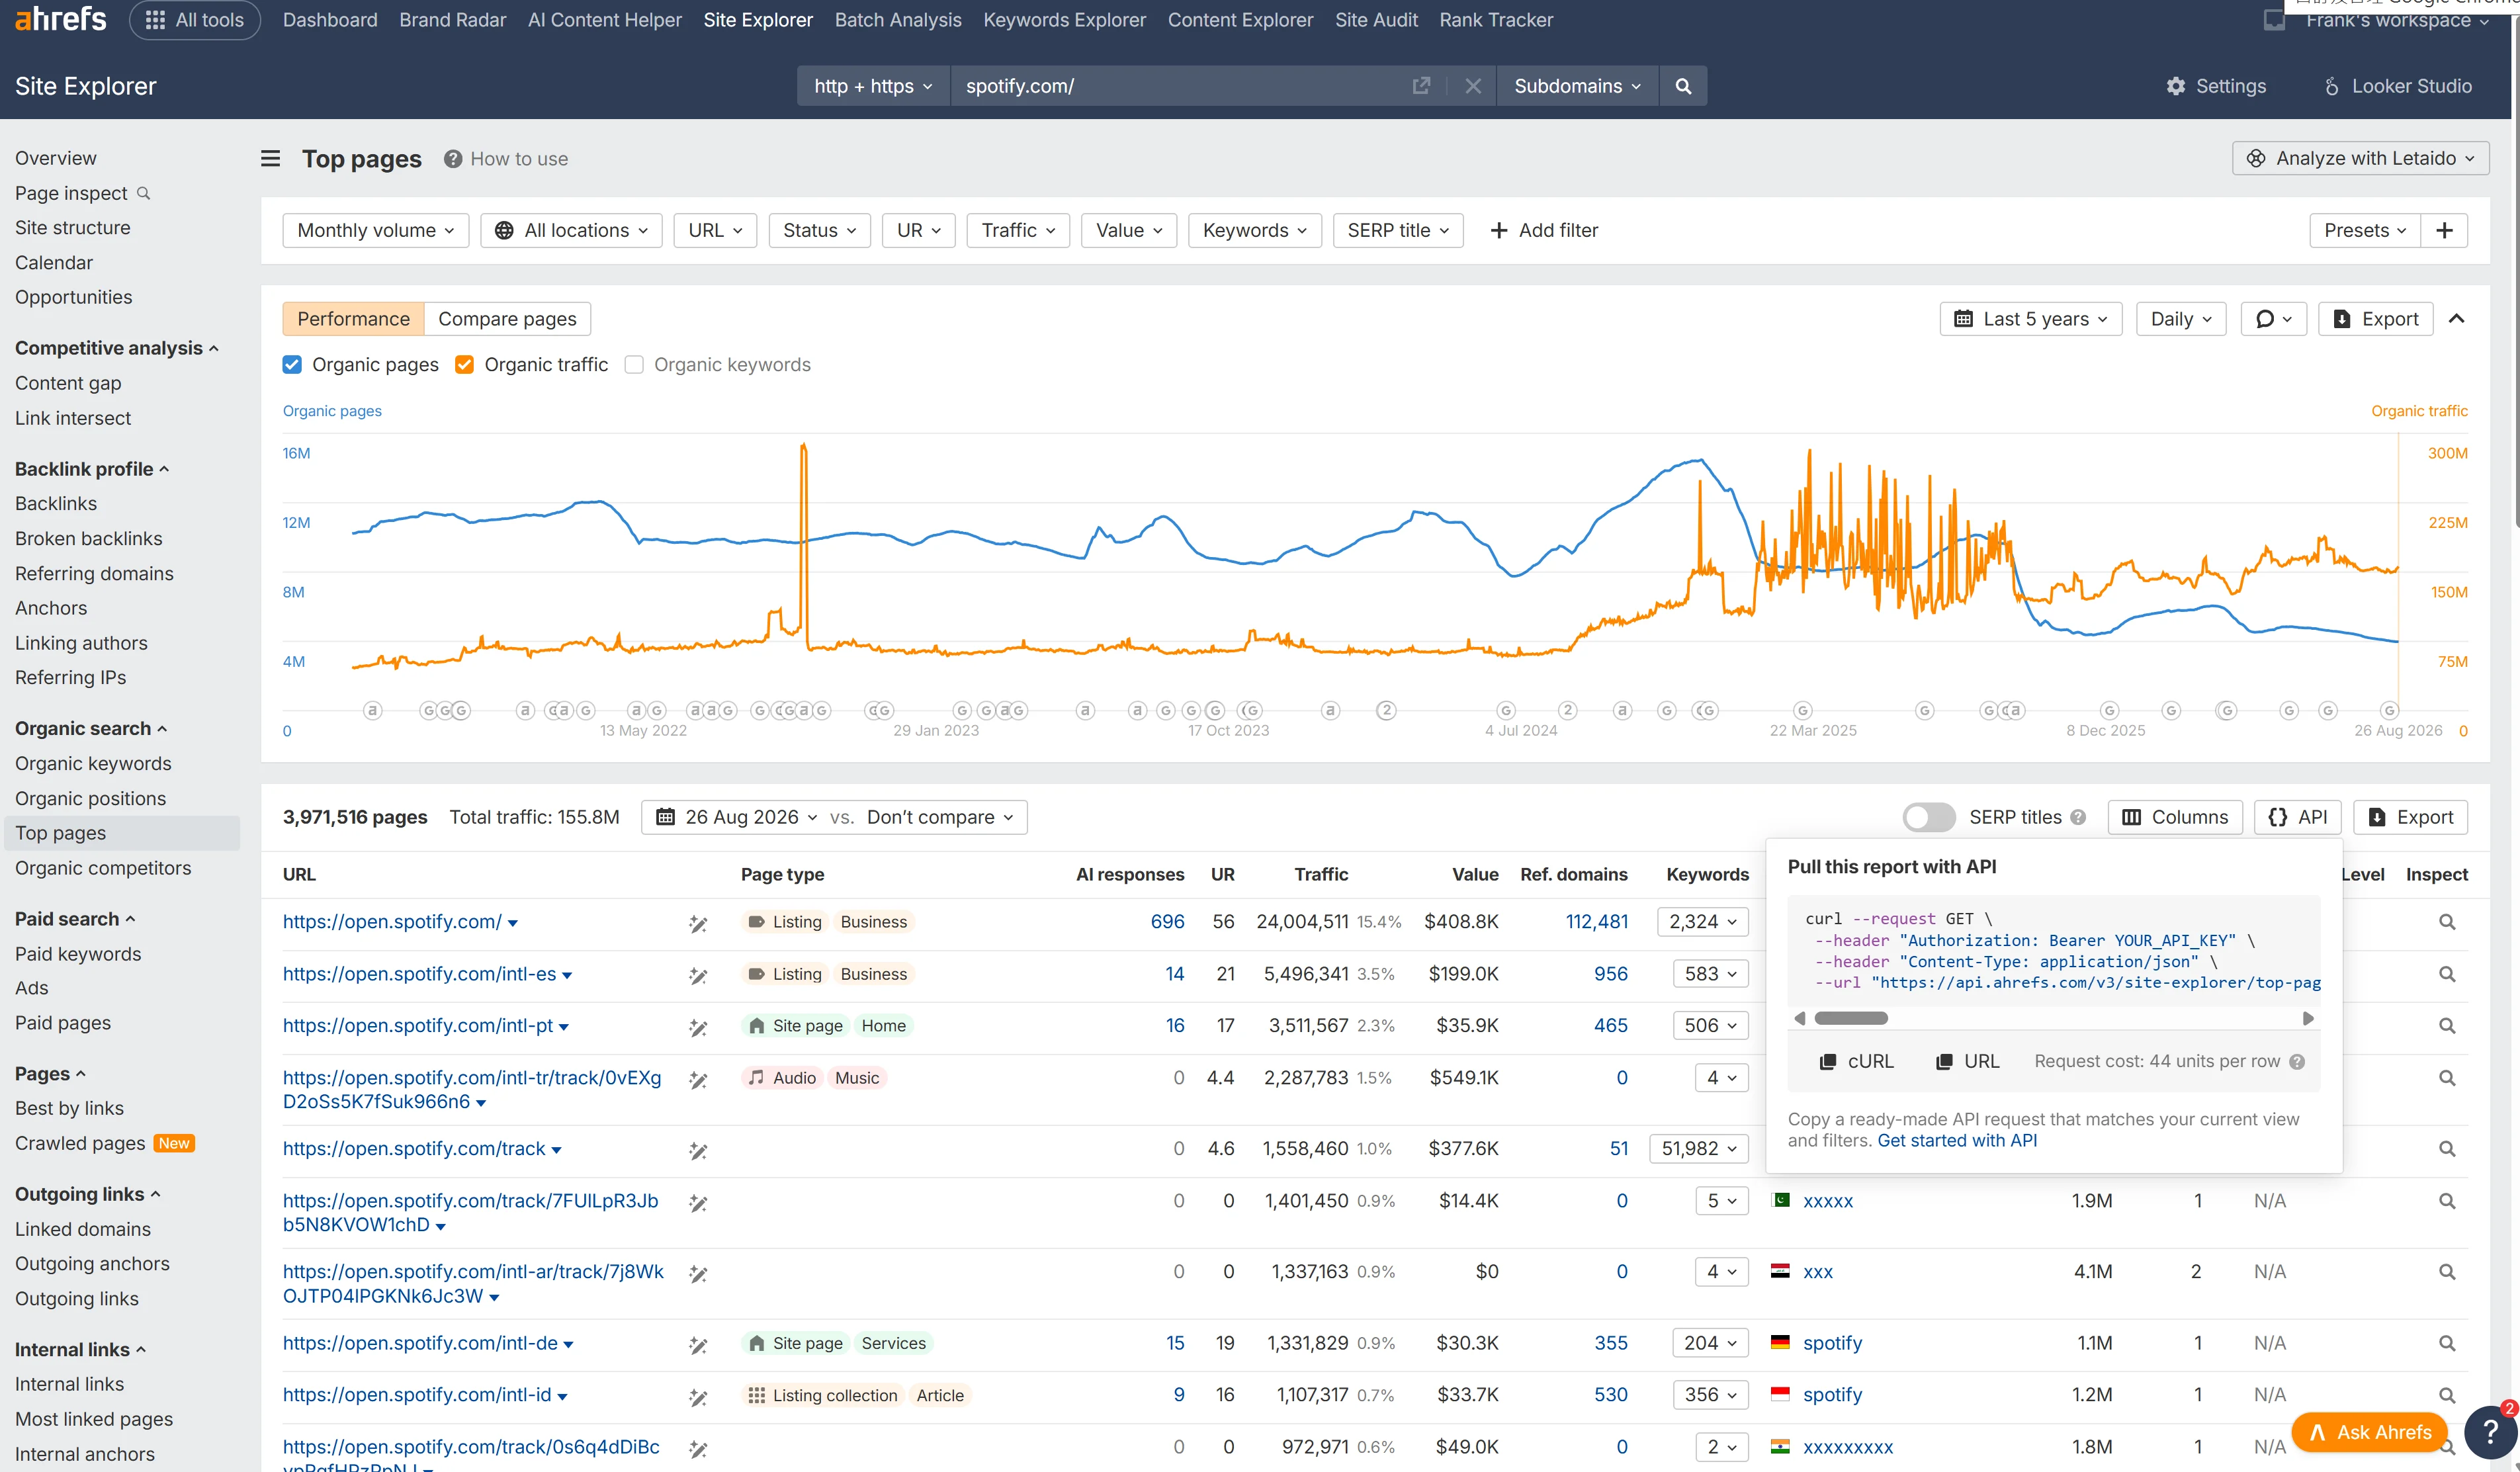Click the search magnifier button
This screenshot has height=1472, width=2520.
(1683, 86)
